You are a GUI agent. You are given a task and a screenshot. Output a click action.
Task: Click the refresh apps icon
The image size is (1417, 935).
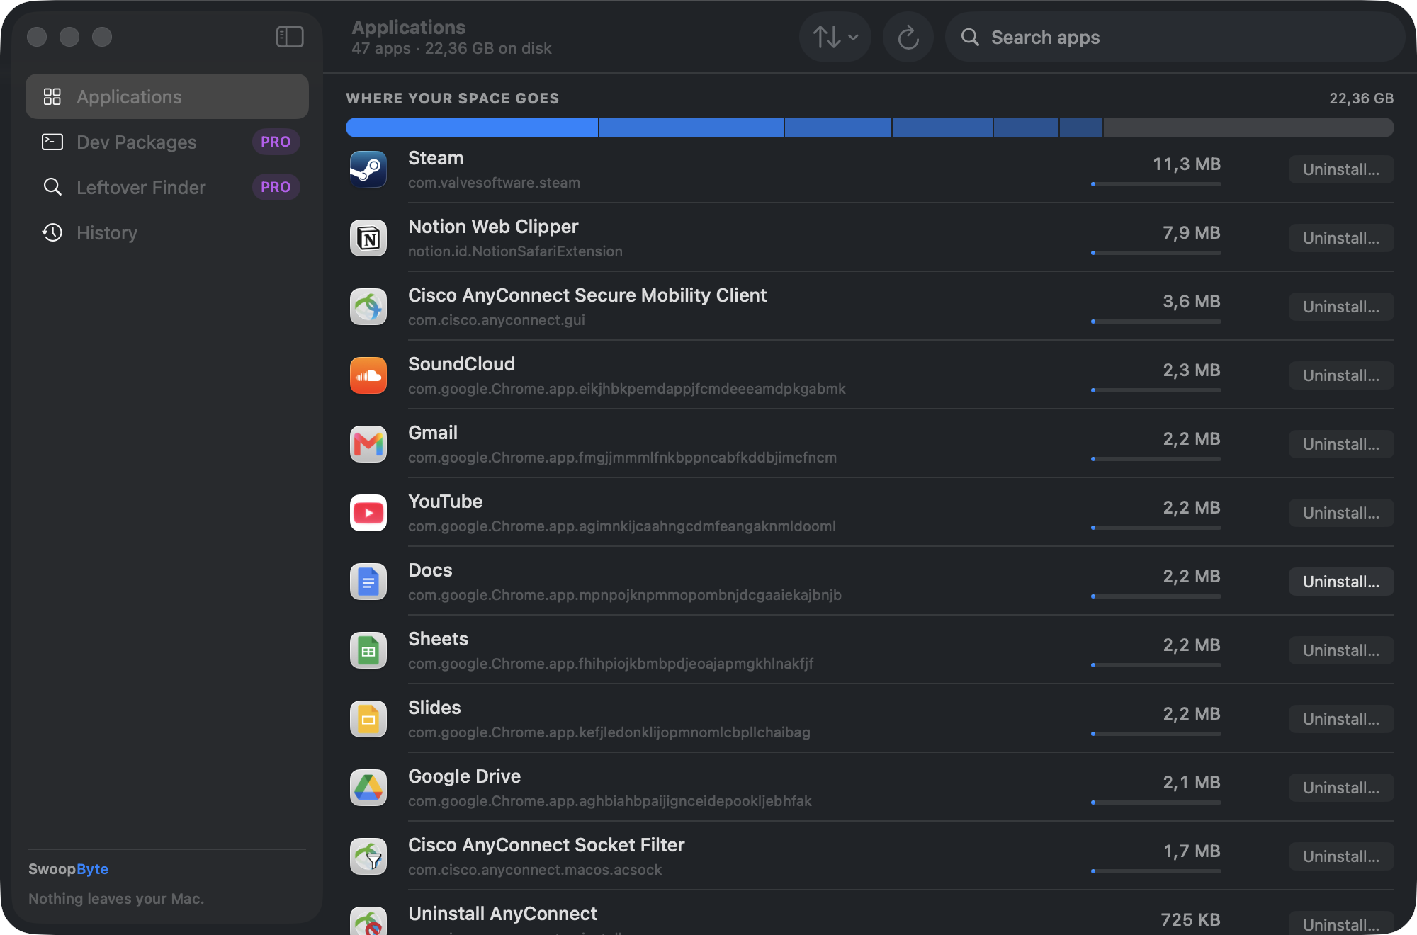pos(908,37)
